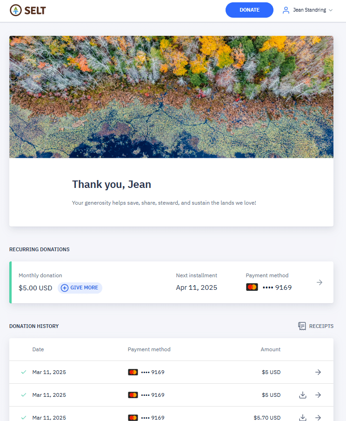Open the $5.70 USD donation arrow

point(318,417)
